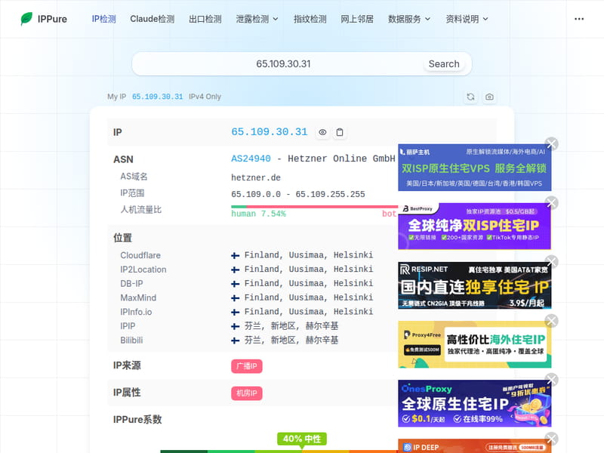
Task: Close the BestProxy ad banner
Action: (552, 202)
